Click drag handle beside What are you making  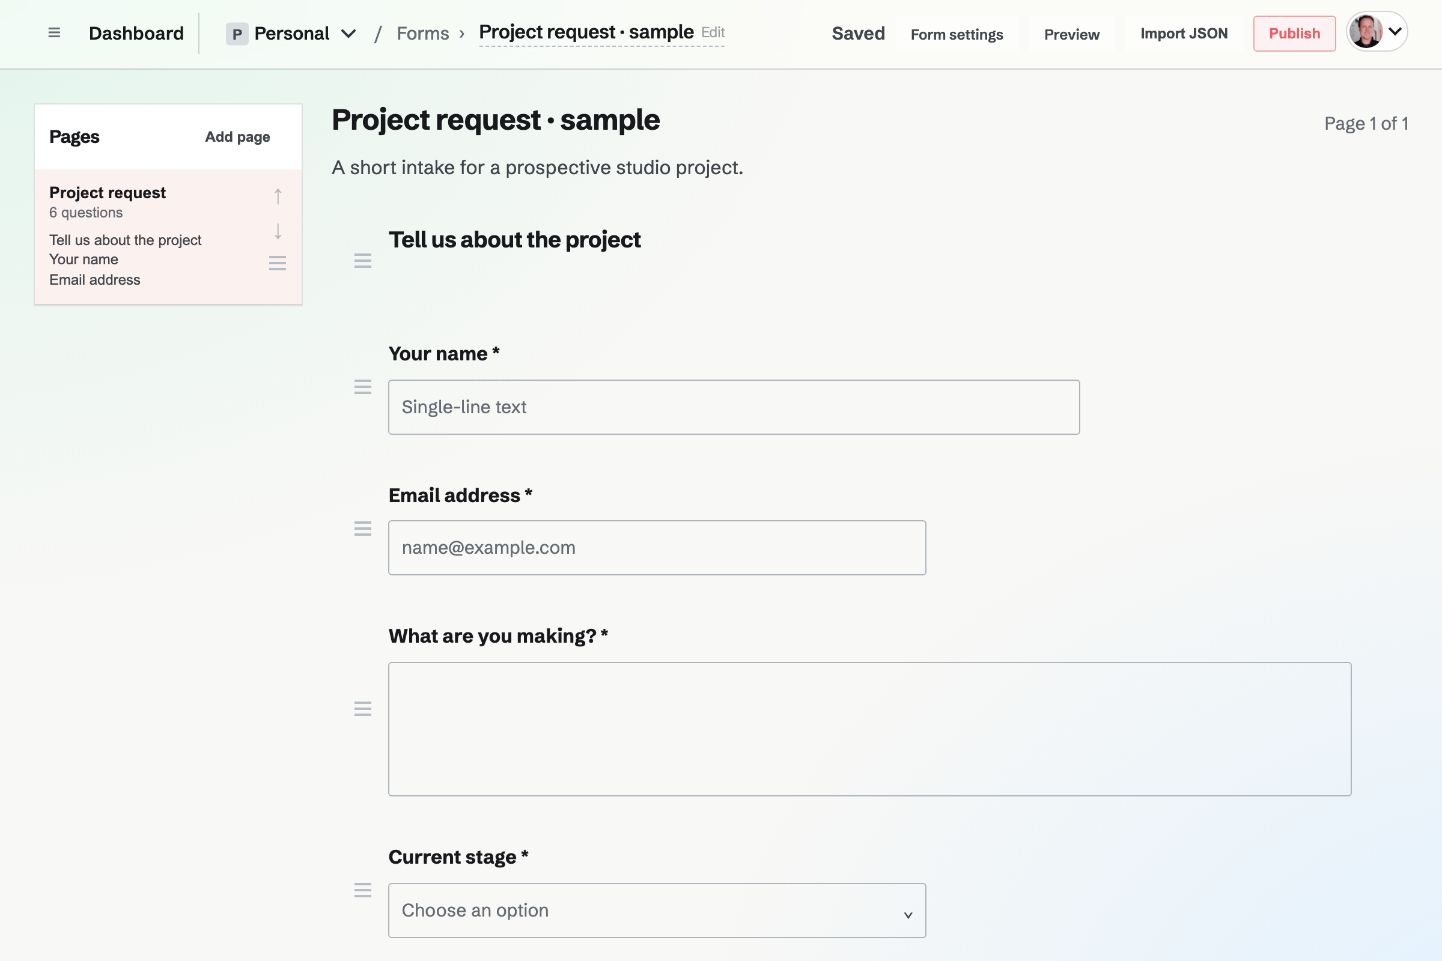pos(363,709)
